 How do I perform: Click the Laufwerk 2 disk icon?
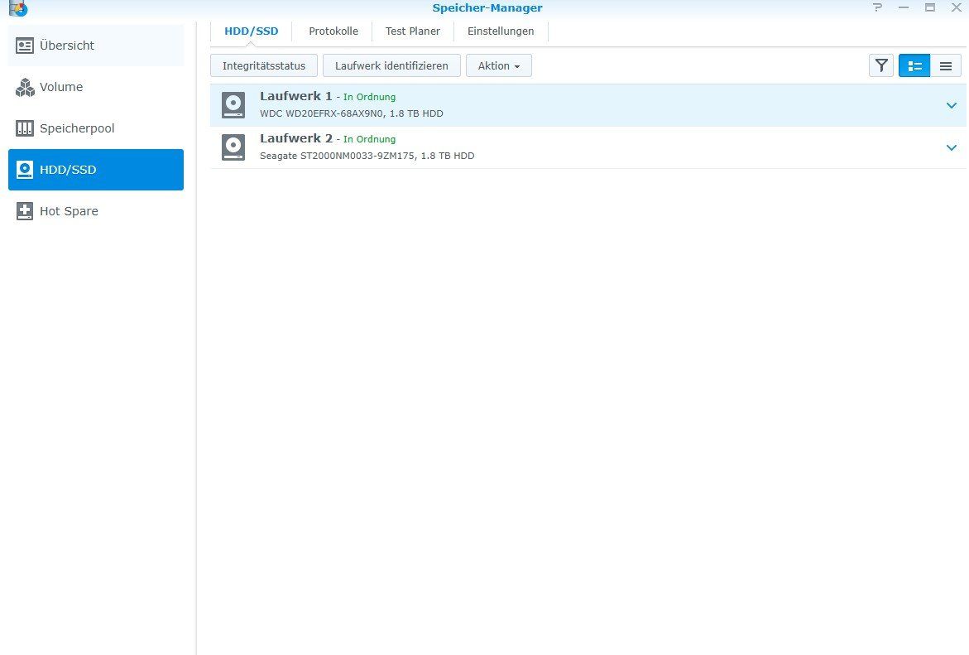pos(233,147)
